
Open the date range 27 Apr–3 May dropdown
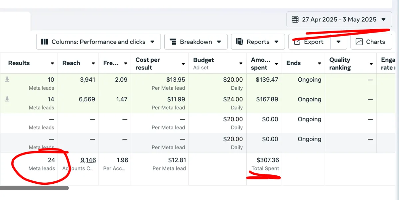384,20
